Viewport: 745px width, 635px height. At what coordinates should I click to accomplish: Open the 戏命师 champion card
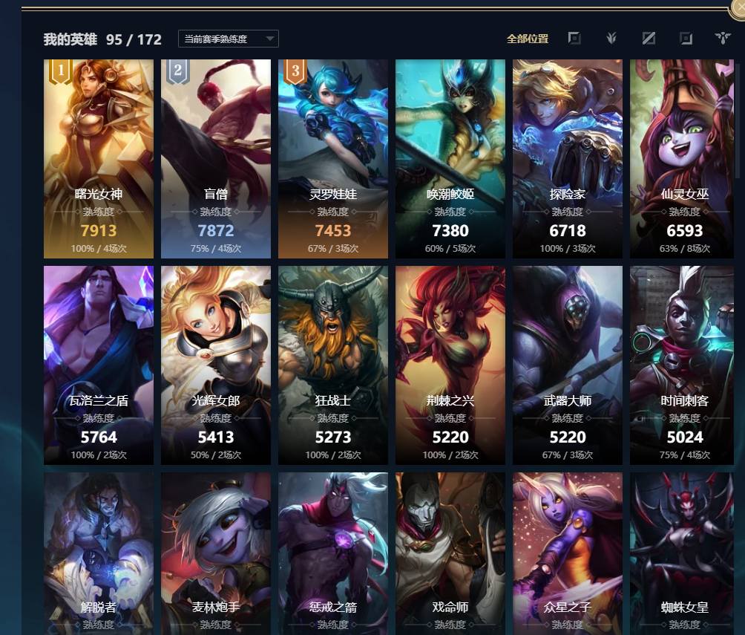450,553
